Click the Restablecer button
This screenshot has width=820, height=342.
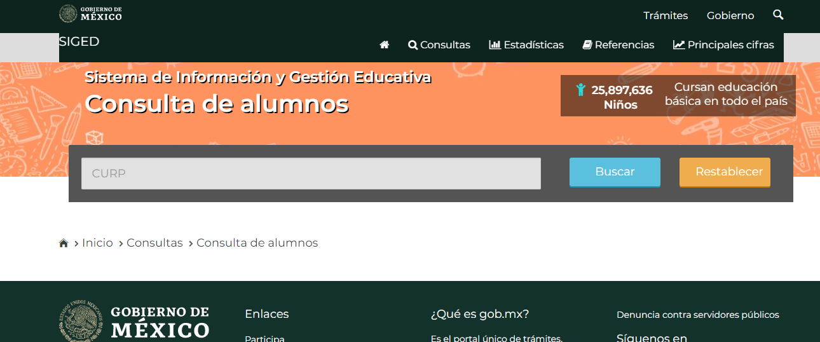pos(725,172)
